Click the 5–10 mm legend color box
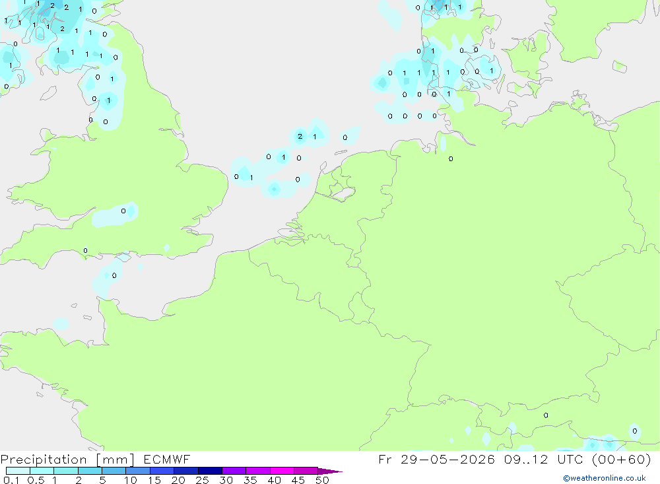The image size is (660, 484). [x=114, y=471]
